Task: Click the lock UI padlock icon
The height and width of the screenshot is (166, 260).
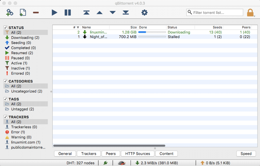Action: click(x=250, y=13)
